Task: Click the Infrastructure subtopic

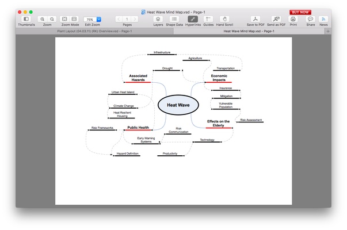Action: point(162,52)
